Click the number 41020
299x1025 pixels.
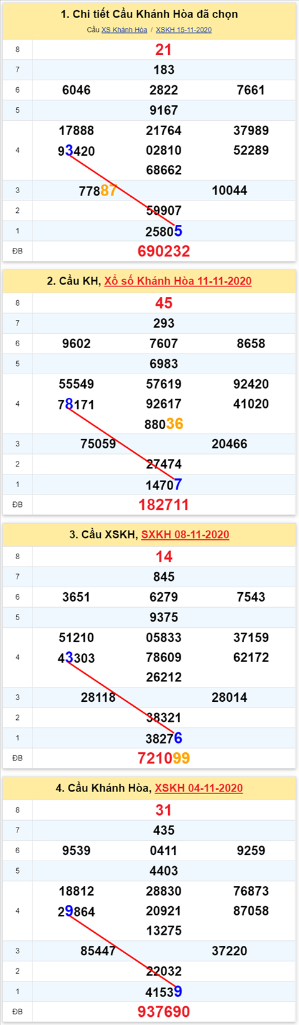(251, 404)
